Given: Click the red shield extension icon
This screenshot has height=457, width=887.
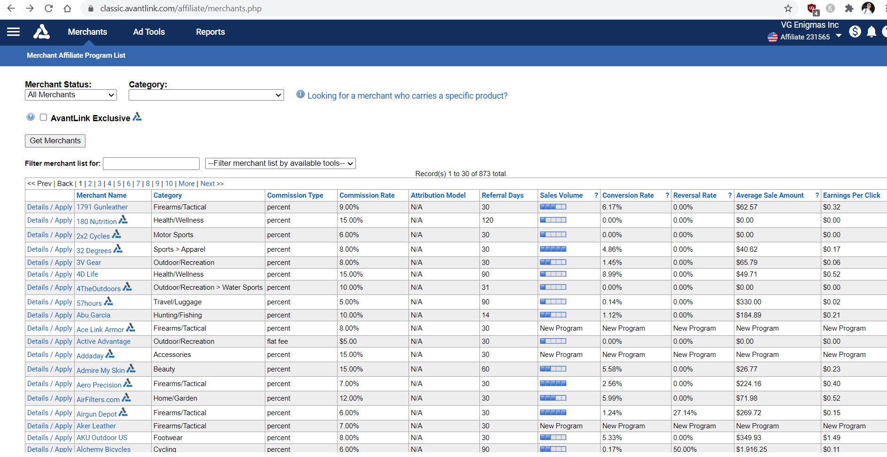Looking at the screenshot, I should coord(812,9).
